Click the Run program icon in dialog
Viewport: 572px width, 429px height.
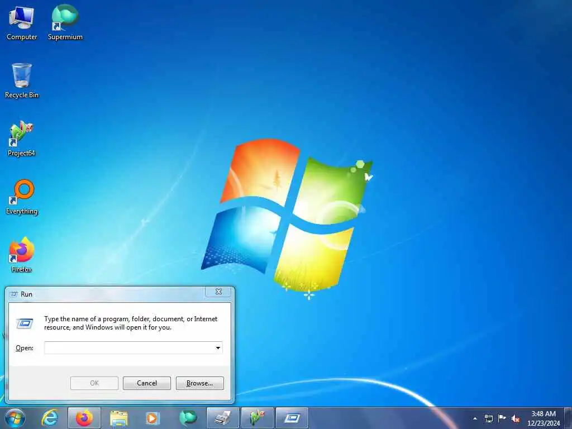pyautogui.click(x=25, y=323)
